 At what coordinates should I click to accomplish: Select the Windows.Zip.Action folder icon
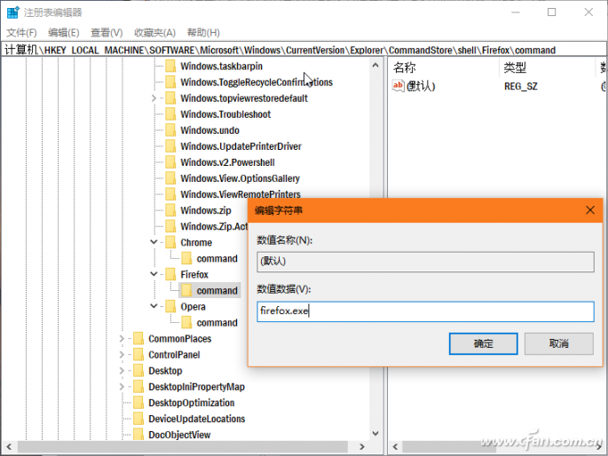coord(170,226)
